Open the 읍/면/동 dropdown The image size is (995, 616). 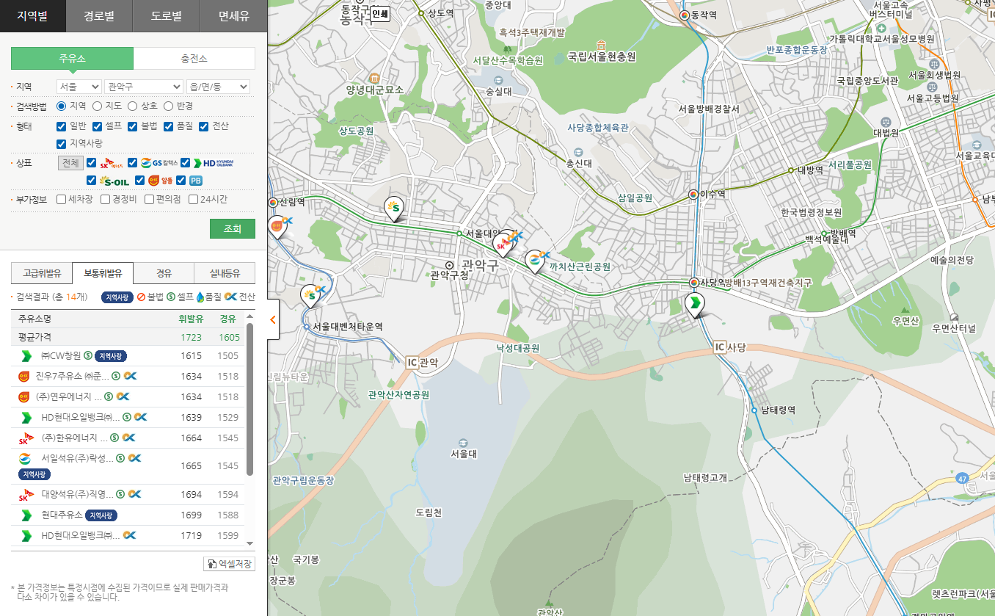218,87
